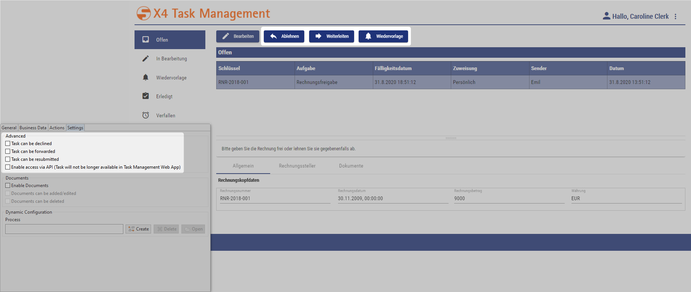Click the Verfallen alarm clock icon
Viewport: 691px width, 292px height.
click(x=146, y=115)
